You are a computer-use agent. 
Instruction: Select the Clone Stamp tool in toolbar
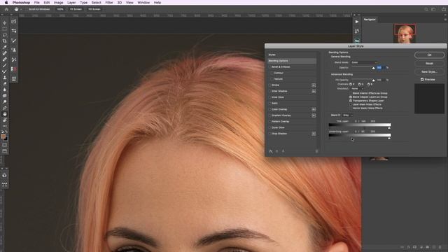click(5, 78)
